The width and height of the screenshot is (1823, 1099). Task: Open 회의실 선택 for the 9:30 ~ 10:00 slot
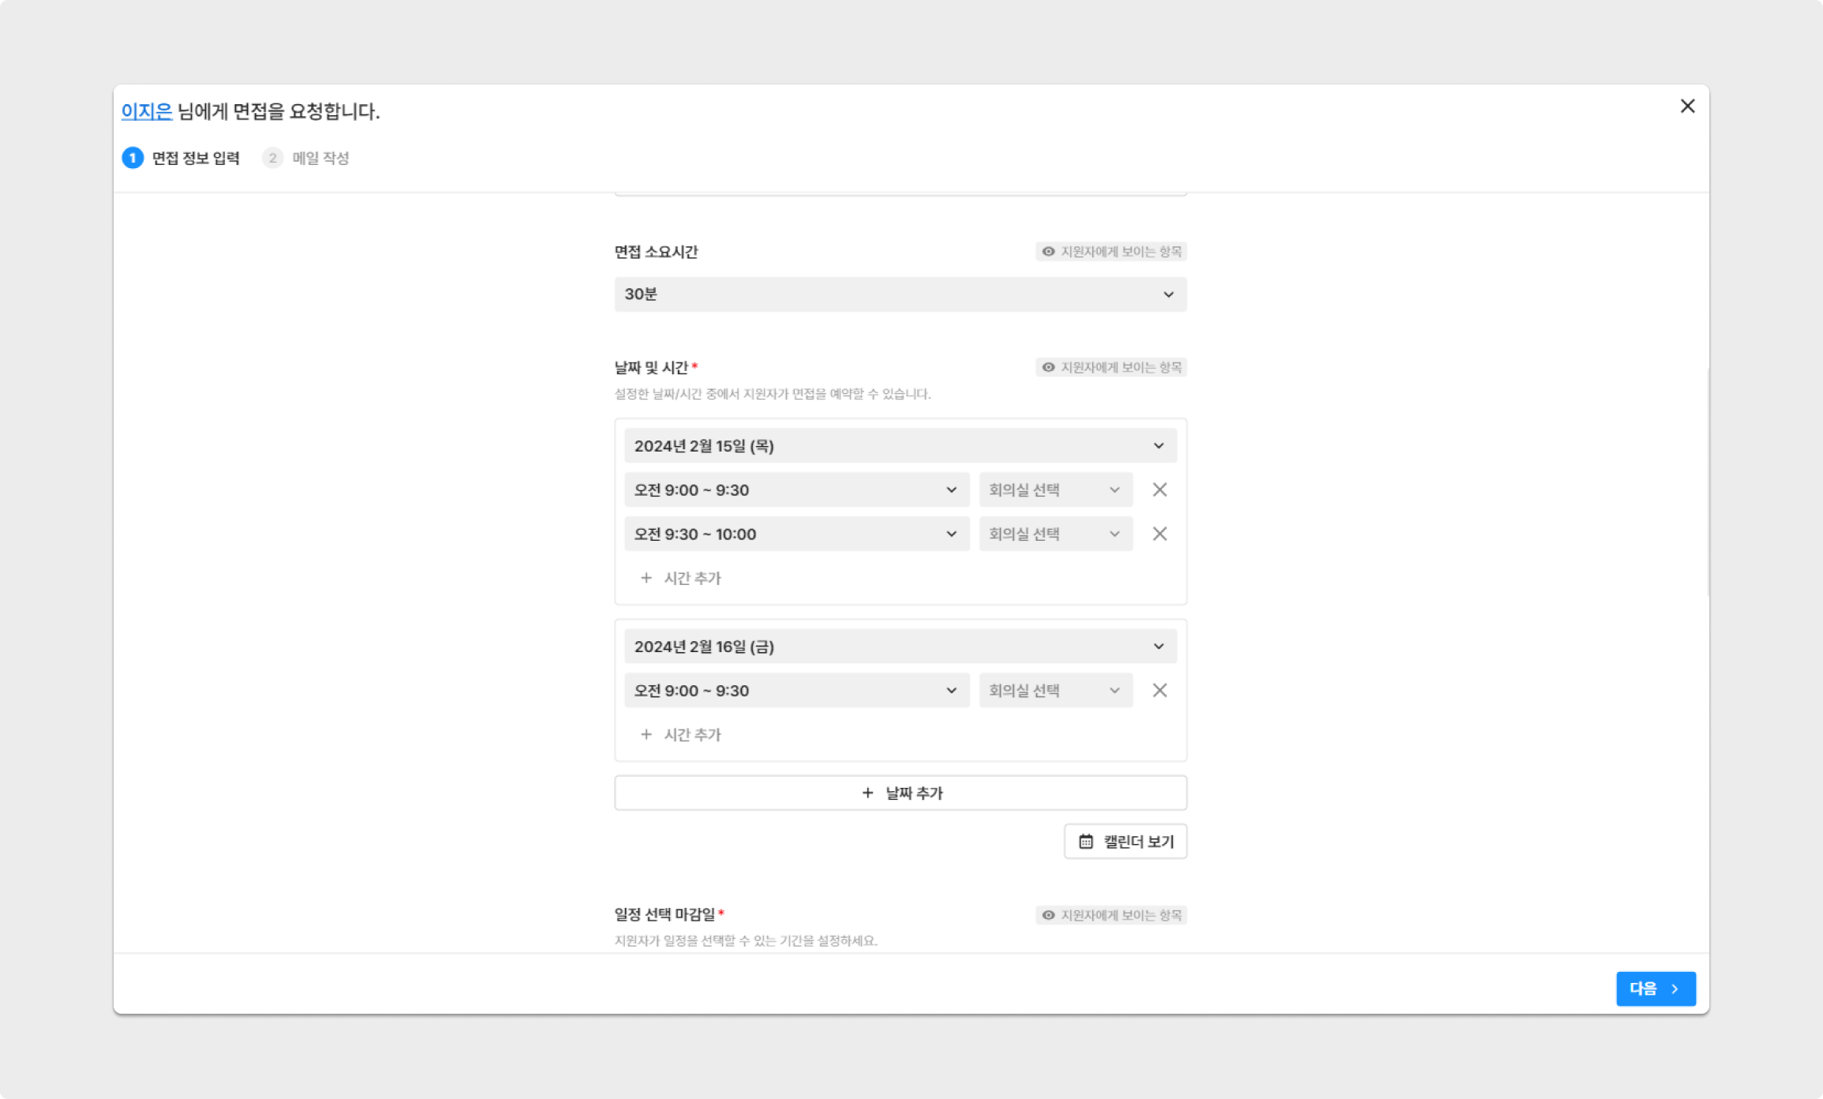point(1055,534)
